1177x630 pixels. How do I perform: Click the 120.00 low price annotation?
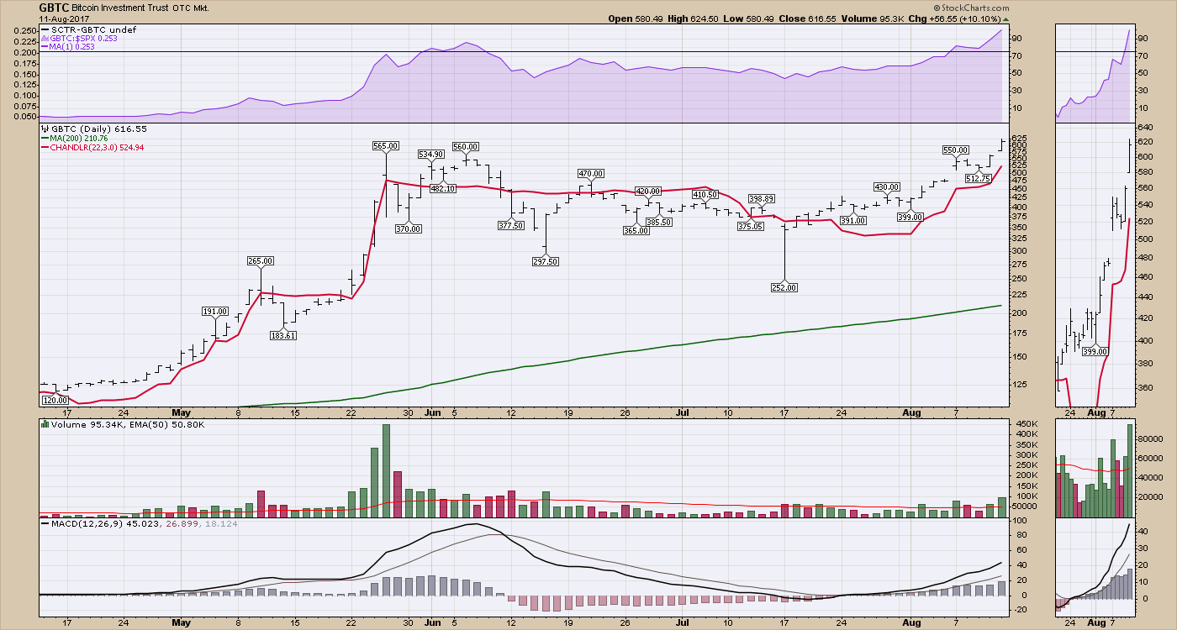click(x=54, y=402)
